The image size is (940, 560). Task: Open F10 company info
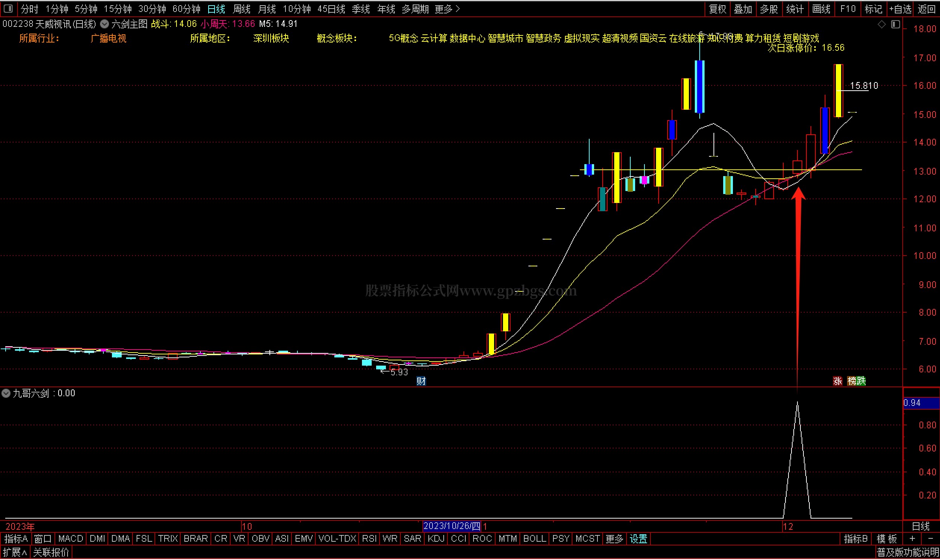click(x=847, y=9)
